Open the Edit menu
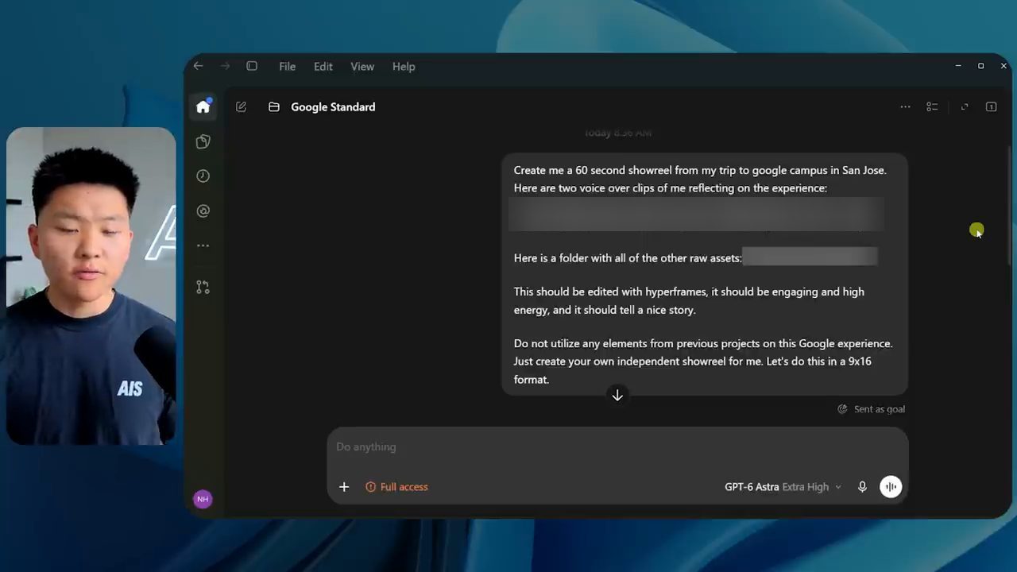The height and width of the screenshot is (572, 1017). click(323, 67)
